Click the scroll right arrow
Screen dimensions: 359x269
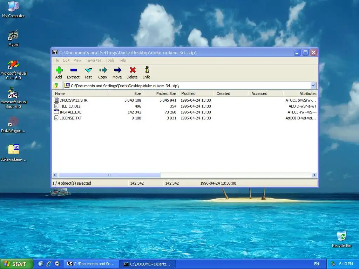point(314,175)
